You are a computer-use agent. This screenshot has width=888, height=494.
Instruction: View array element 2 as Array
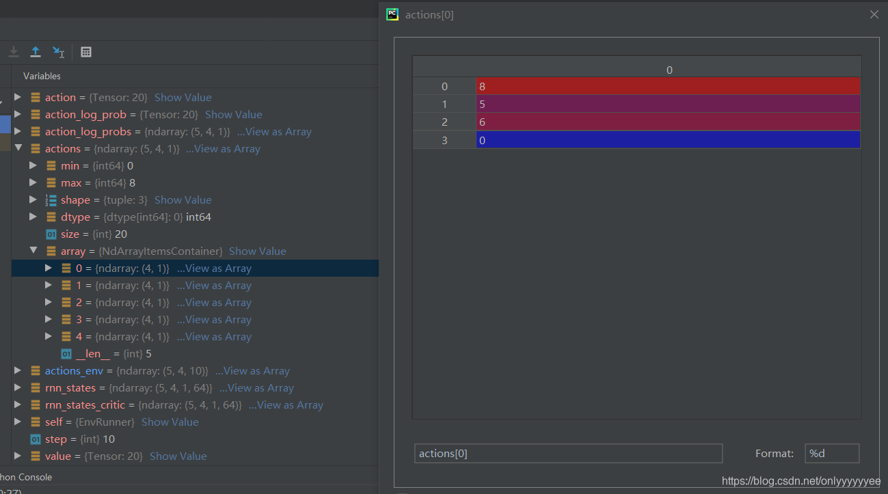tap(214, 303)
